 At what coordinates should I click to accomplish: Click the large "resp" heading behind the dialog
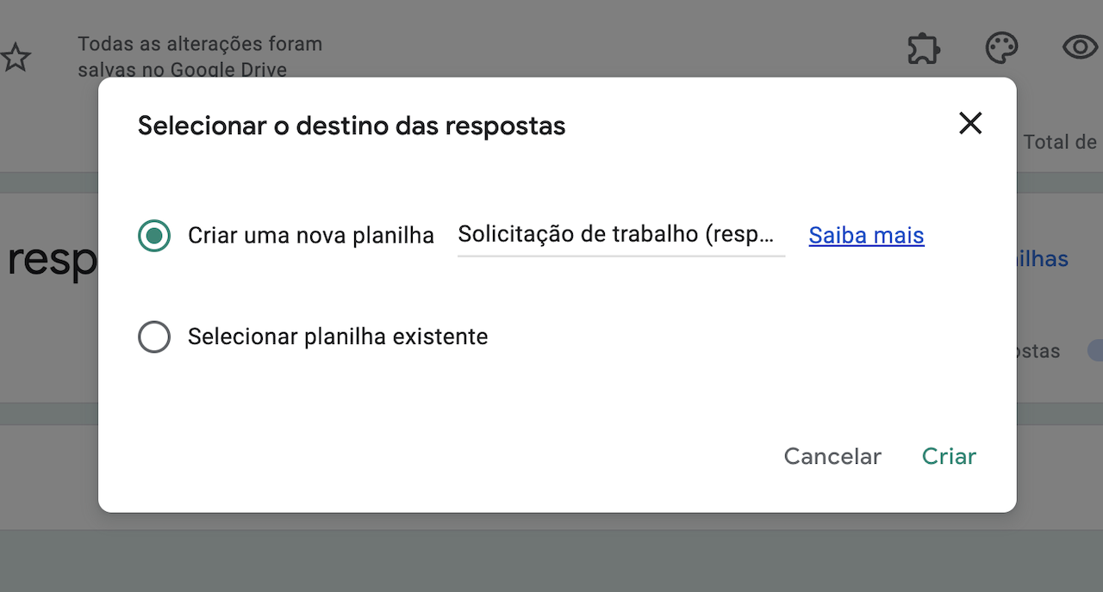52,260
